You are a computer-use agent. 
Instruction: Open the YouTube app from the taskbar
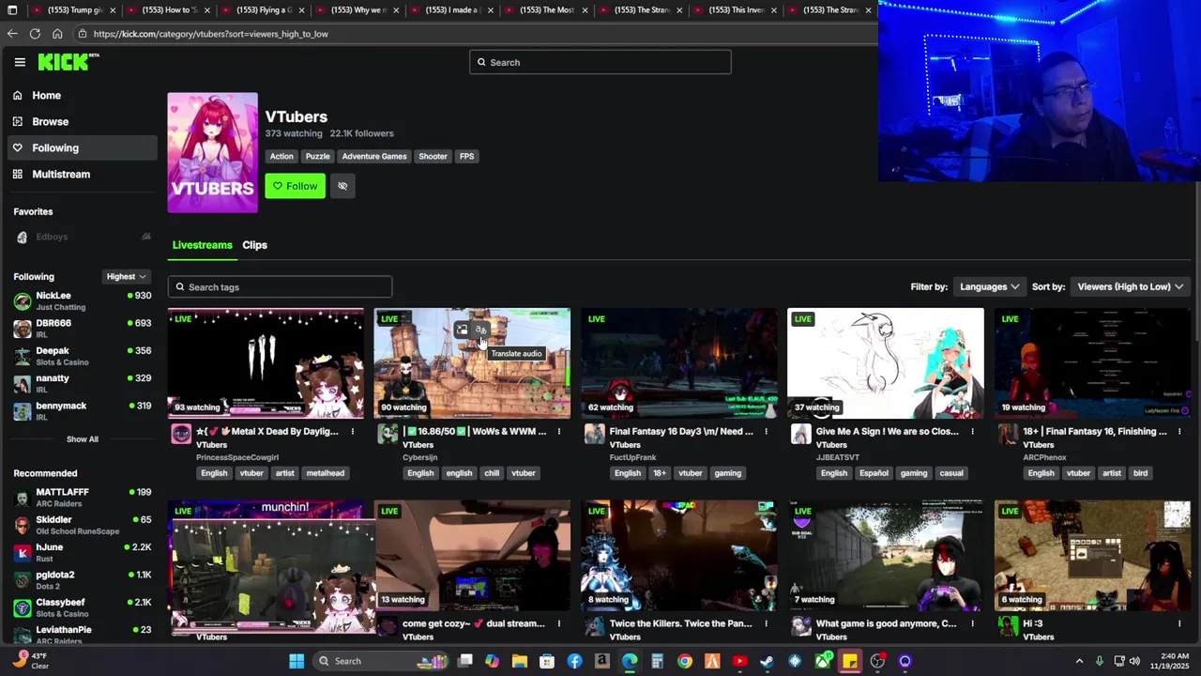point(740,661)
